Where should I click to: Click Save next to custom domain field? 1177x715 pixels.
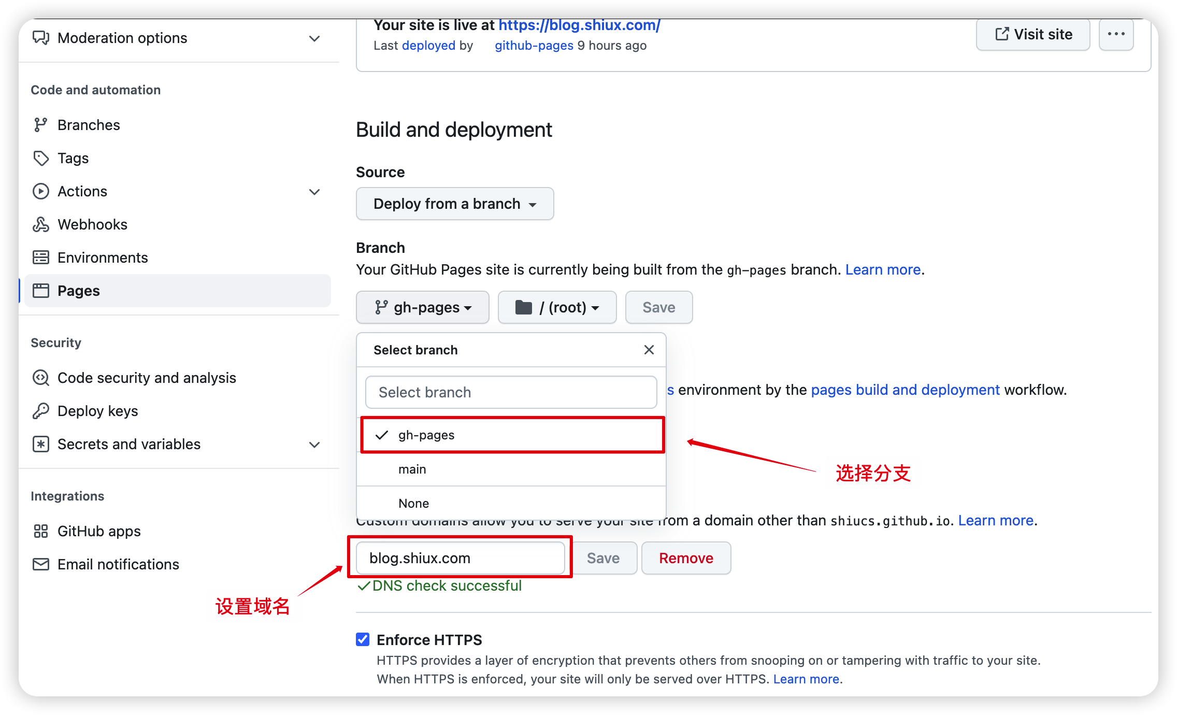coord(604,558)
